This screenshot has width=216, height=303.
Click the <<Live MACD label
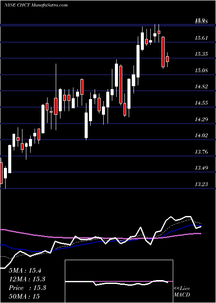[x=182, y=291]
